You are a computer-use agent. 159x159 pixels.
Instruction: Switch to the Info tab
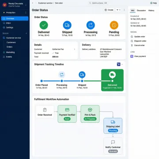[x=132, y=11]
